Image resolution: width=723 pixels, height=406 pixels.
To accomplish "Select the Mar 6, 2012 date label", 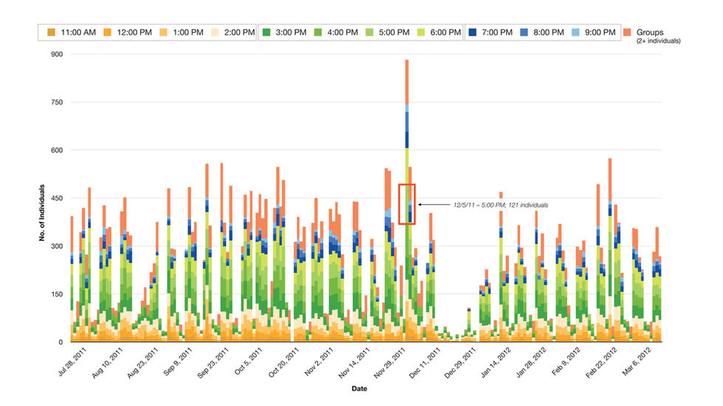I will click(637, 361).
